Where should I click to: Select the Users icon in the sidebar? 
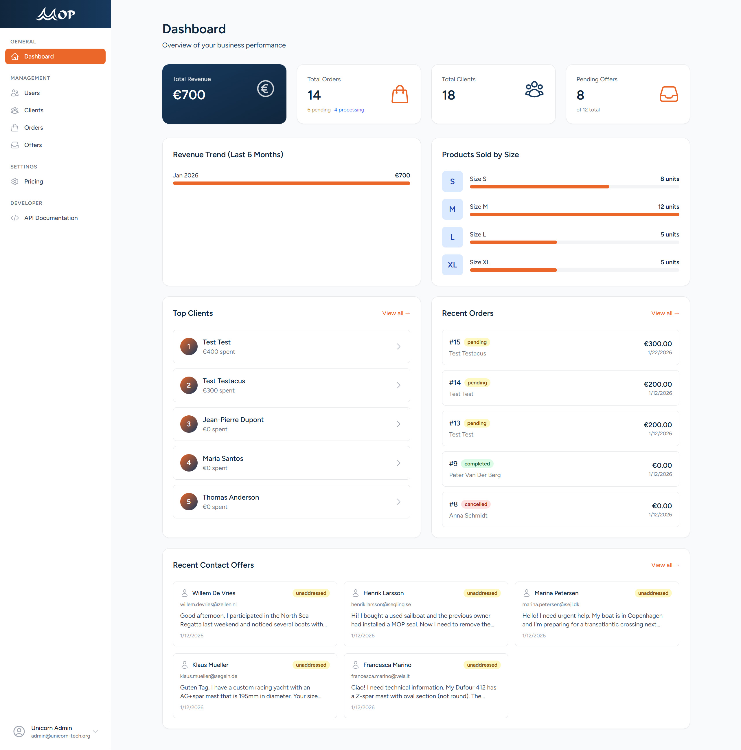pos(15,93)
